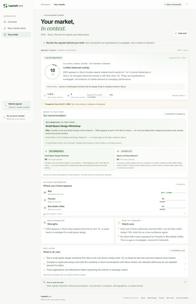The height and width of the screenshot is (304, 196).
Task: Click edit icon for first next step
Action: 185,258
